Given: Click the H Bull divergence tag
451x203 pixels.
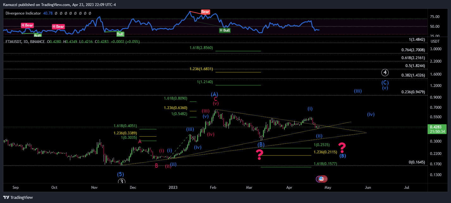Looking at the screenshot, I should click(x=225, y=30).
